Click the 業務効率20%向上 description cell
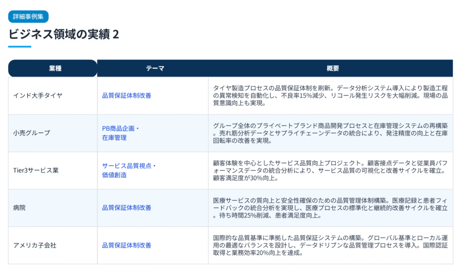The height and width of the screenshot is (279, 467). (330, 245)
